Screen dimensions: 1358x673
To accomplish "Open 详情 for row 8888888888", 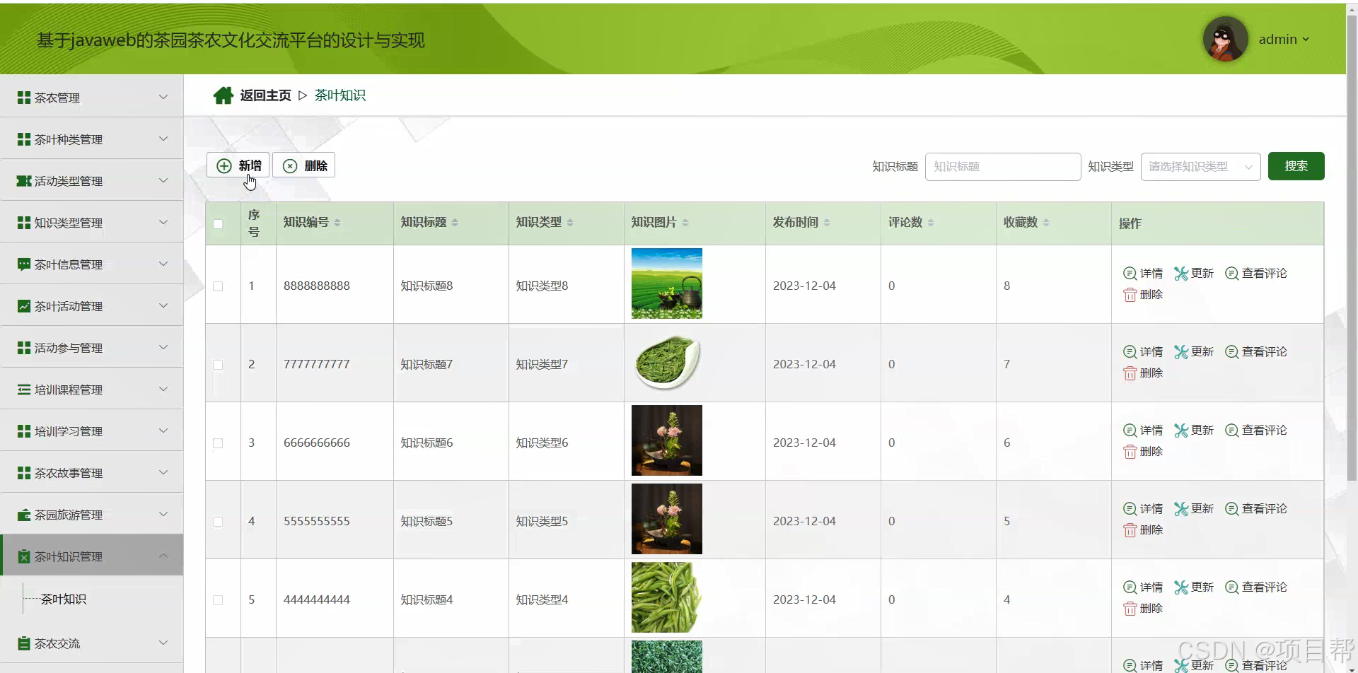I will [1143, 273].
